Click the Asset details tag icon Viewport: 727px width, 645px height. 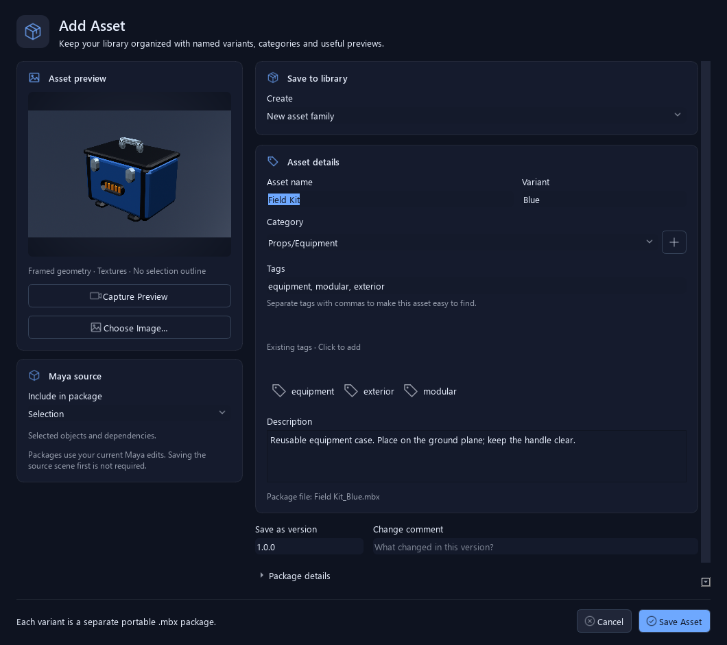pos(273,161)
